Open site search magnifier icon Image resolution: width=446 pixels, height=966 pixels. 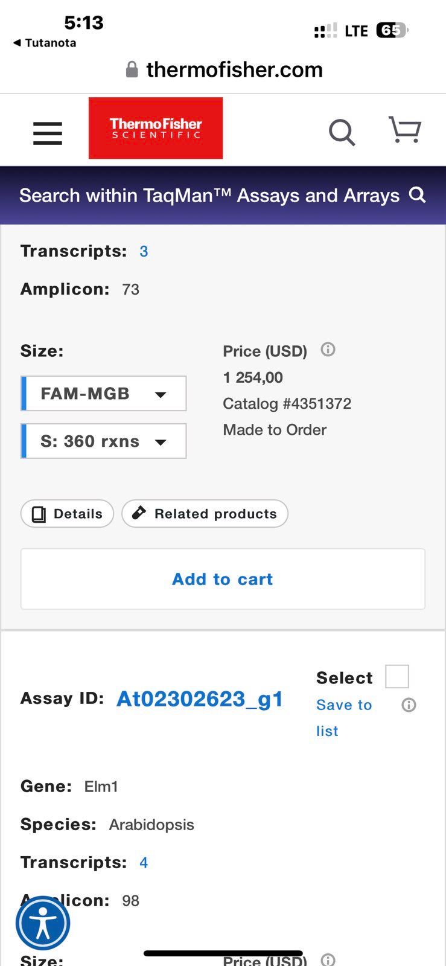pos(342,132)
